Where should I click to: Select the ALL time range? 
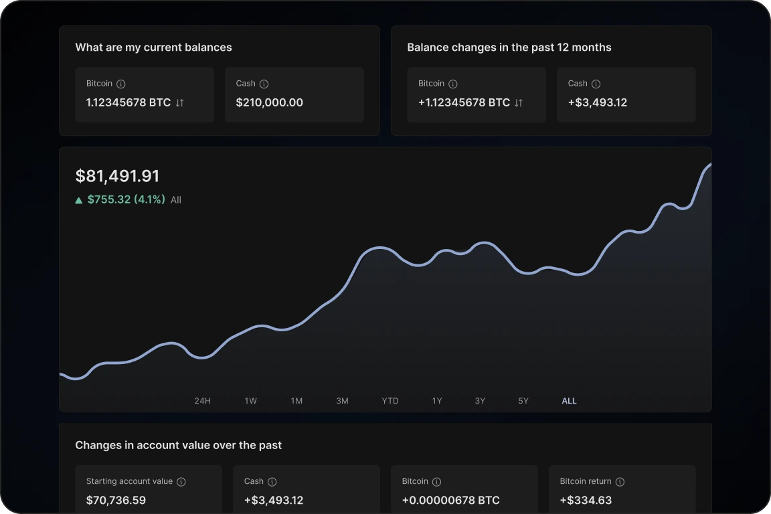tap(569, 401)
